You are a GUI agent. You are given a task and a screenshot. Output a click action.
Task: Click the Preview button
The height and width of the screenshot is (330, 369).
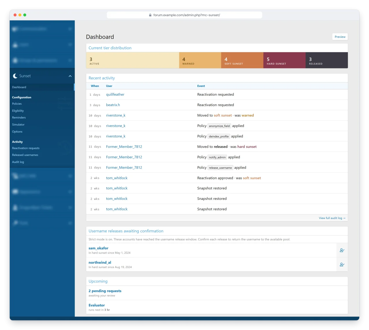pos(340,37)
